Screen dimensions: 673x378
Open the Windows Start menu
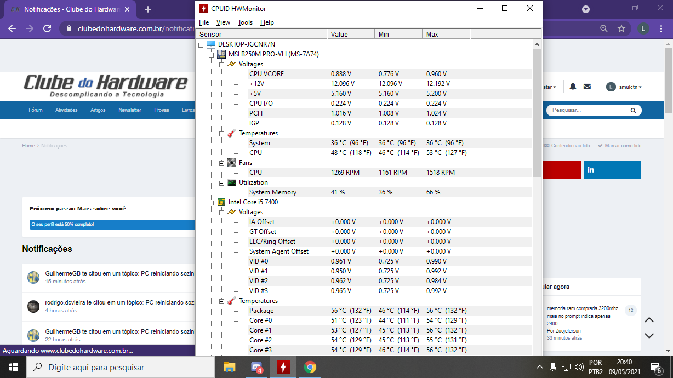click(x=13, y=368)
